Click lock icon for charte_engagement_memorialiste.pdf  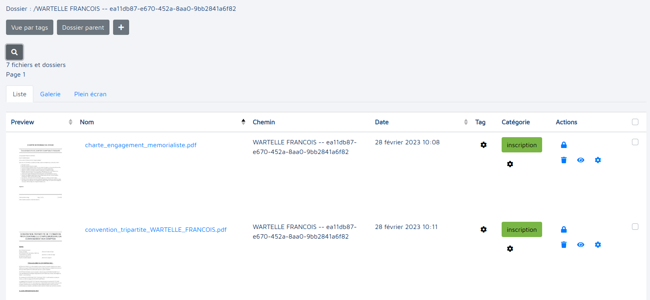point(563,145)
